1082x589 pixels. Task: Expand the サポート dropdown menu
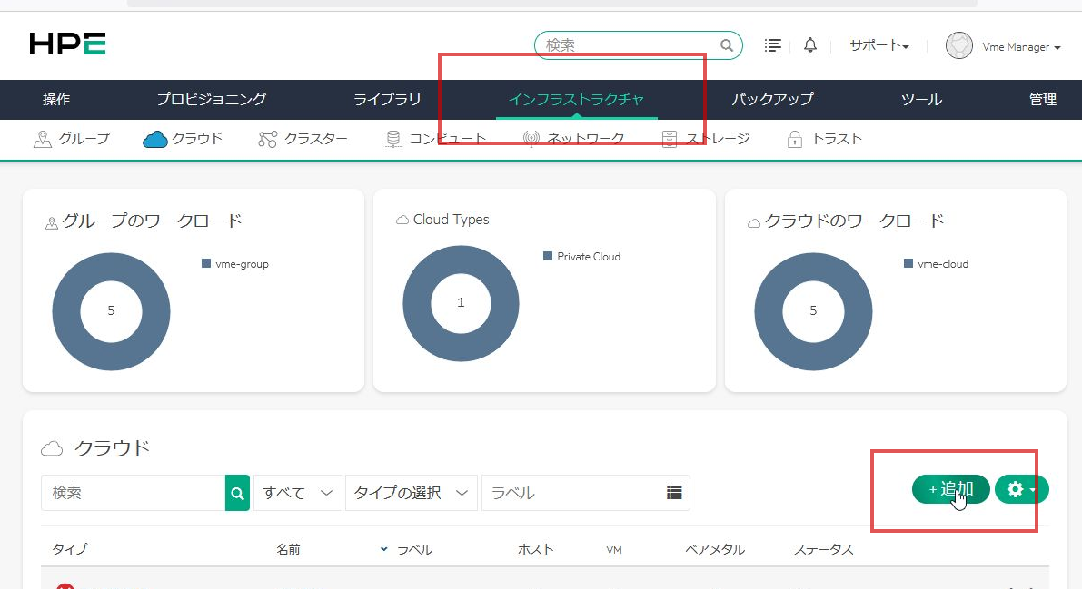coord(879,45)
